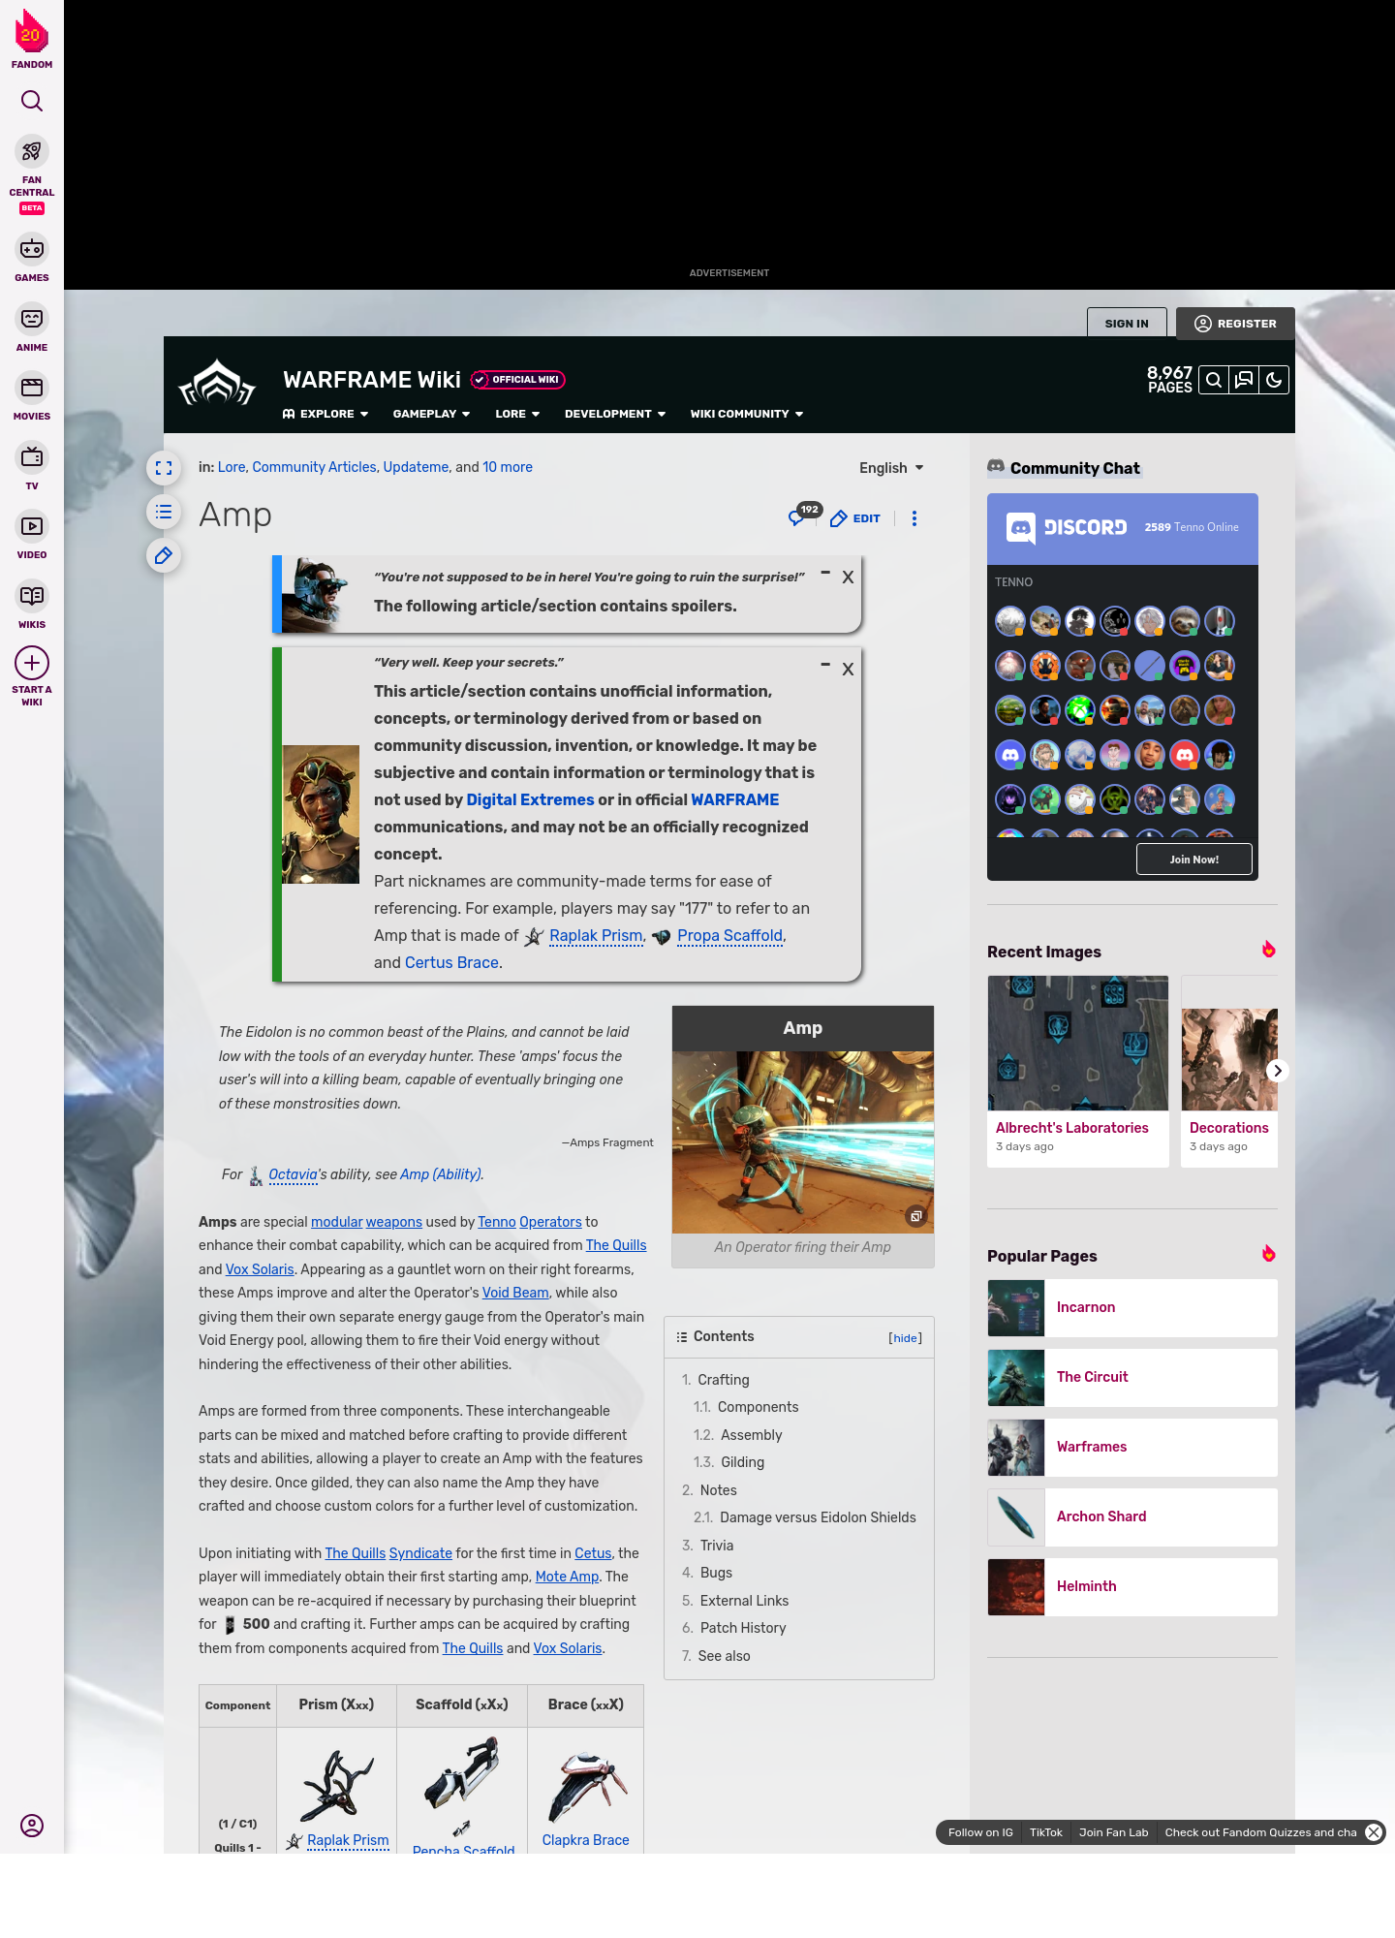
Task: Open the TV section in sidebar
Action: coord(32,466)
